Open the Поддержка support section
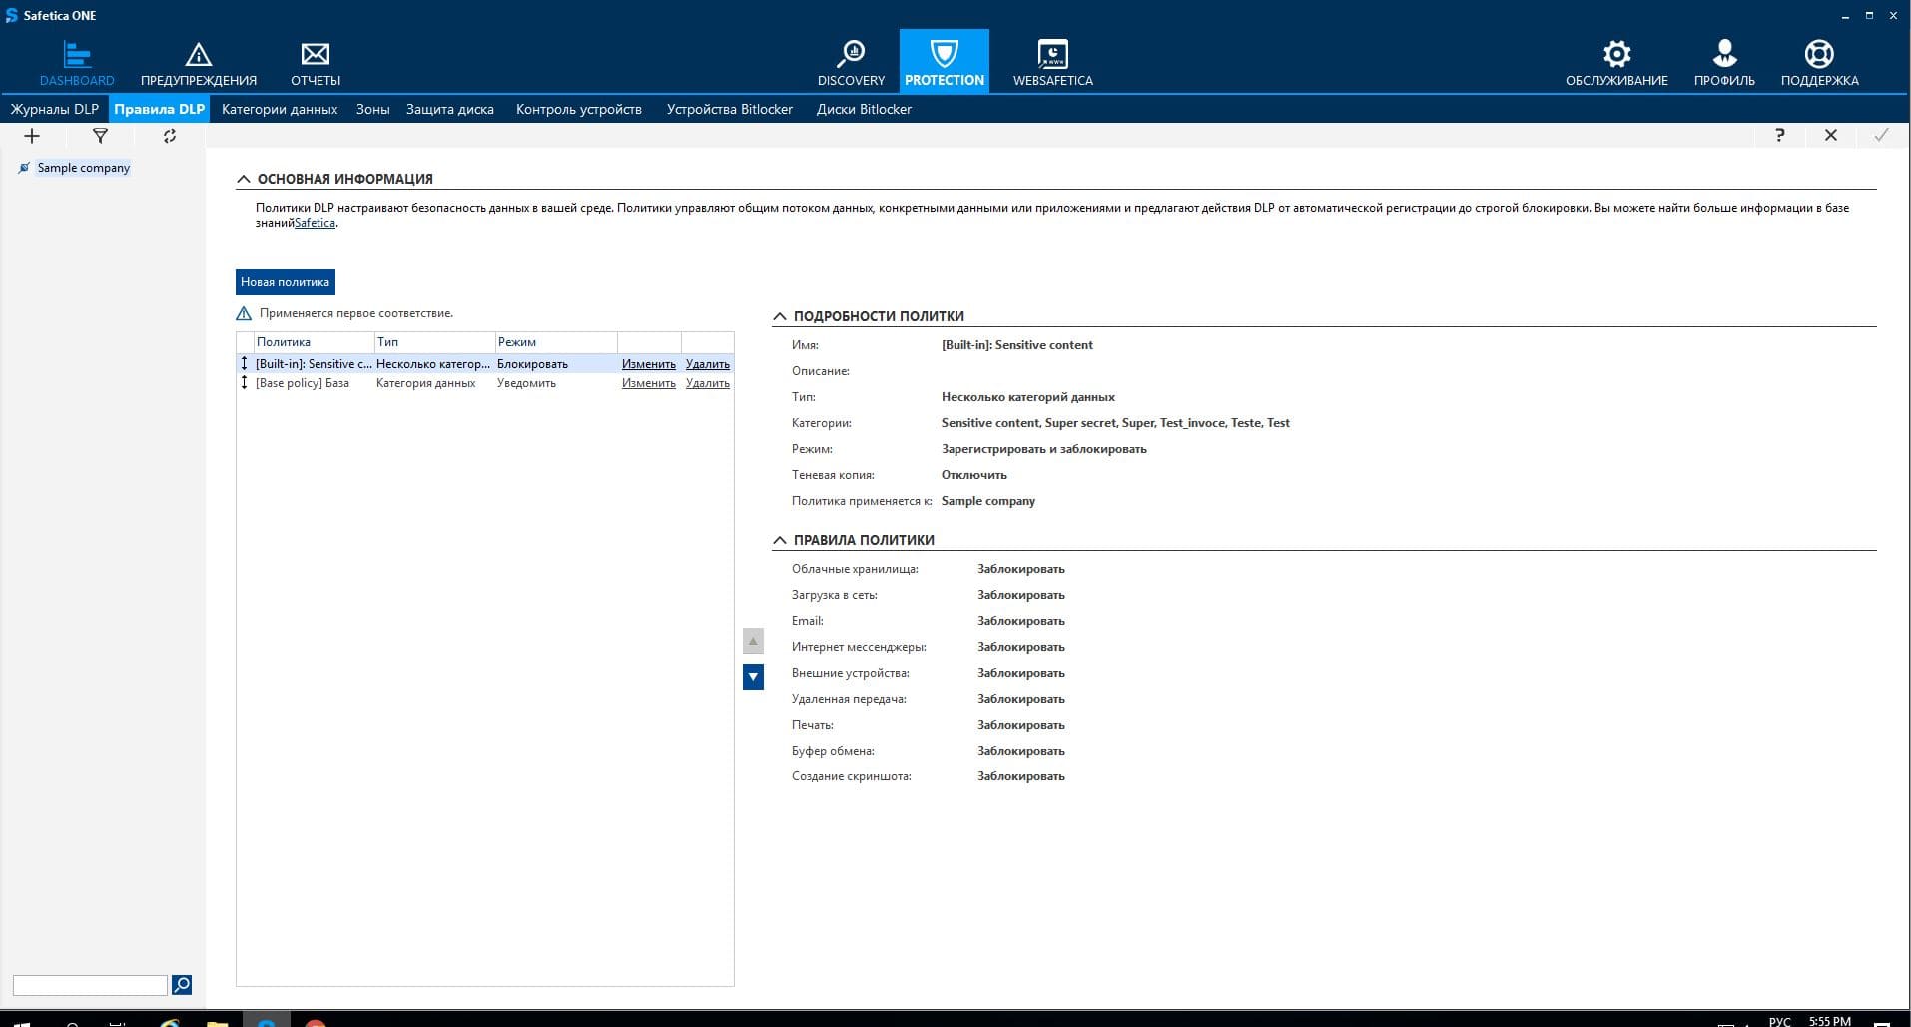Screen dimensions: 1911x1027 click(x=1819, y=62)
